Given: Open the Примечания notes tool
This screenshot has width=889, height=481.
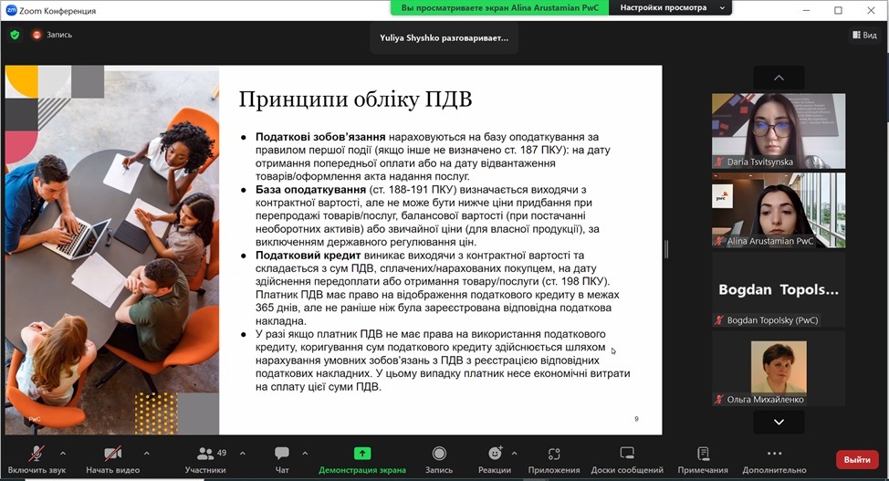Looking at the screenshot, I should coord(703,459).
